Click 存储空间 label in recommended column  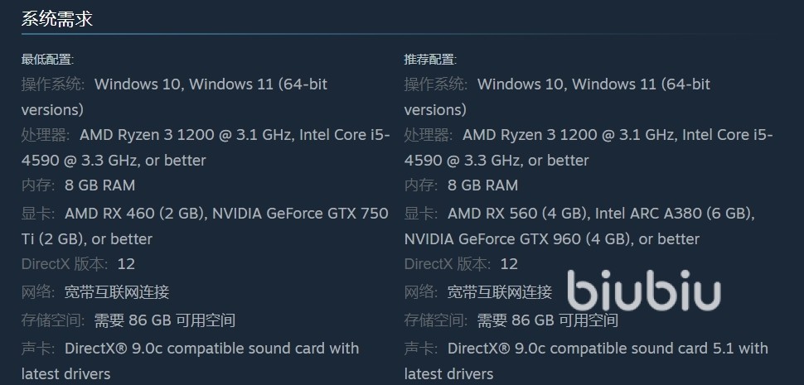coord(436,320)
